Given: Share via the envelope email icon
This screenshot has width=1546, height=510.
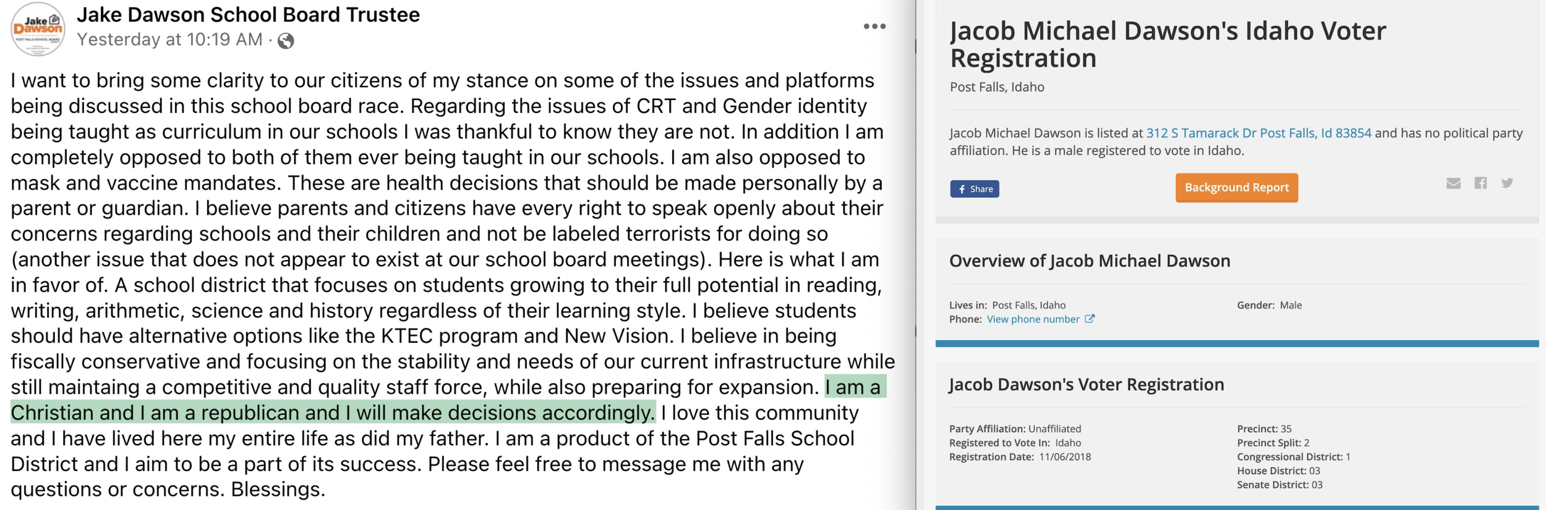Looking at the screenshot, I should pyautogui.click(x=1453, y=183).
